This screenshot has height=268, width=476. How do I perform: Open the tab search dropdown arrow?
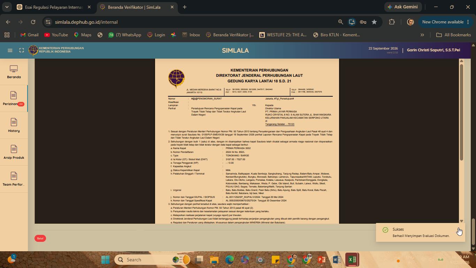pyautogui.click(x=7, y=7)
